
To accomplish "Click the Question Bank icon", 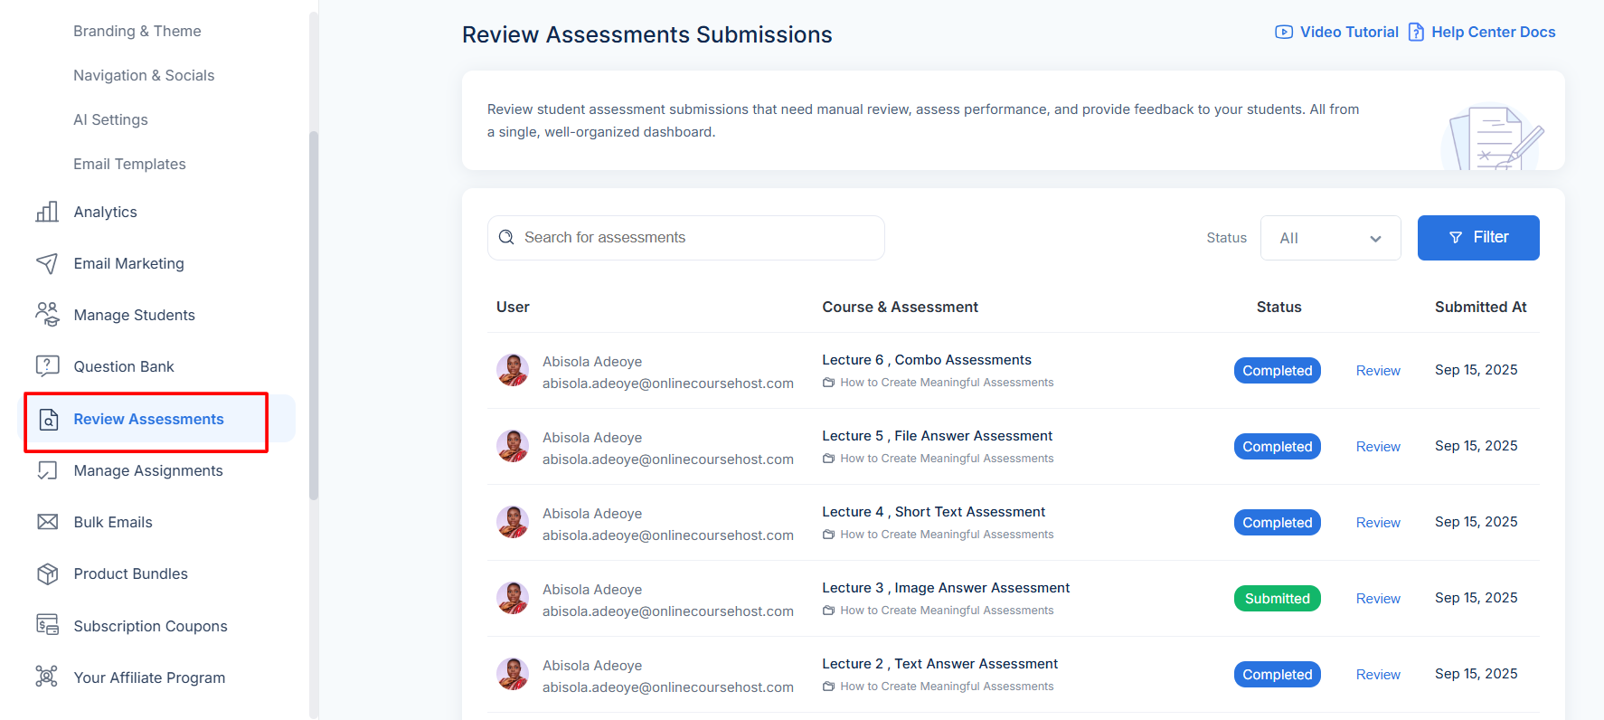I will coord(47,366).
